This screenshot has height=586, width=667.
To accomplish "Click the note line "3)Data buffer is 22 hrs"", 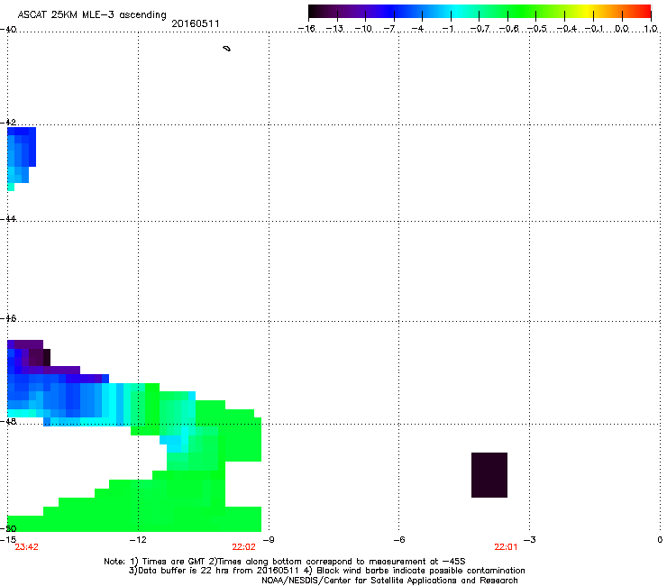I will 326,571.
